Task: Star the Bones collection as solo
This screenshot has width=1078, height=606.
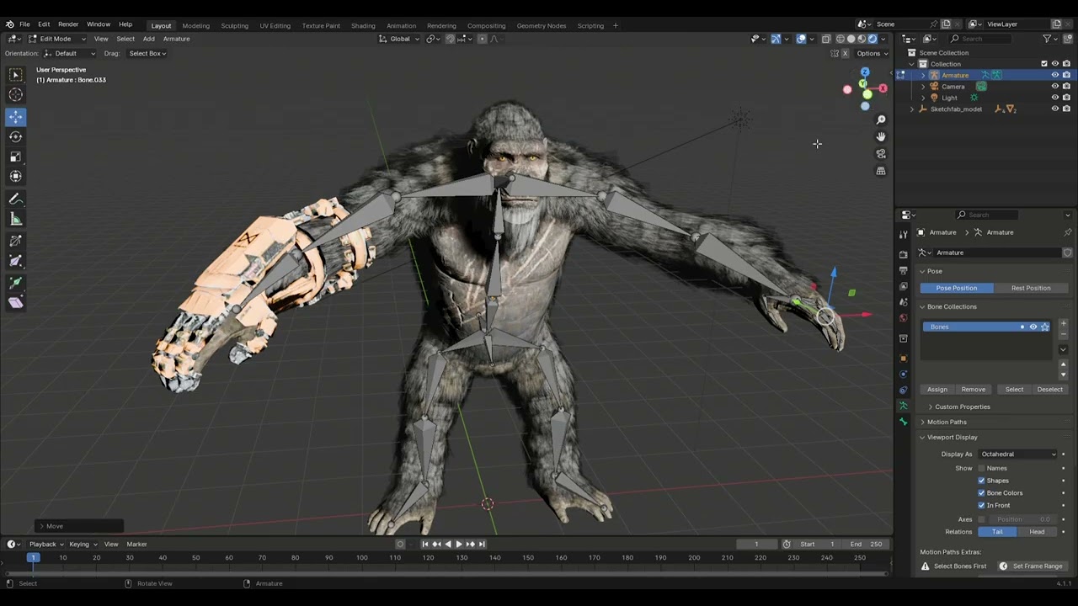Action: point(1045,327)
